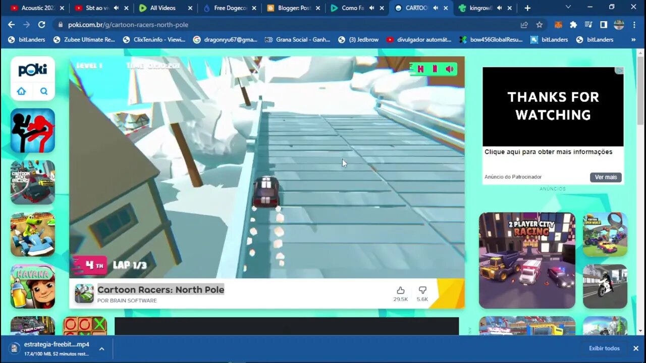Go back with browser back arrow
Screen dimensions: 646x363
coord(11,25)
